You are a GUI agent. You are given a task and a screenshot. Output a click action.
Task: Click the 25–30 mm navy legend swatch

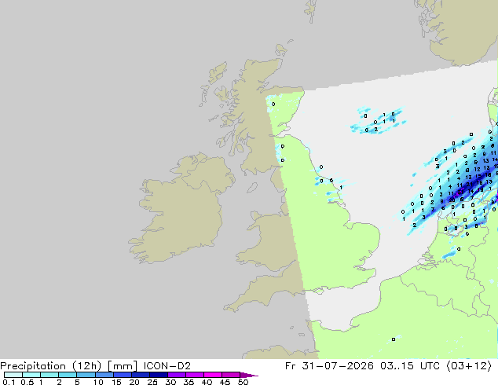(x=158, y=375)
